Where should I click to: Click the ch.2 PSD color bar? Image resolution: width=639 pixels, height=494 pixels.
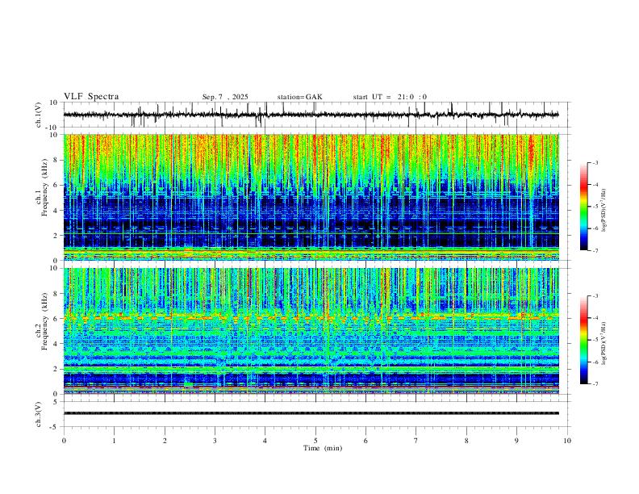pyautogui.click(x=584, y=340)
